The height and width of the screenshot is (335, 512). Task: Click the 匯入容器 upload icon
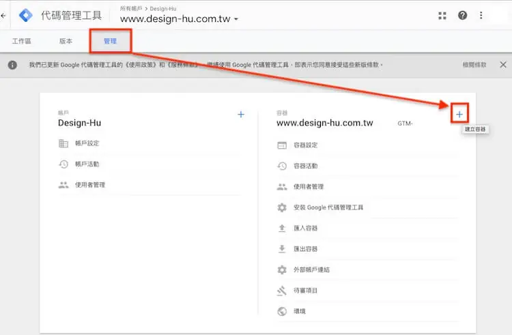click(282, 228)
